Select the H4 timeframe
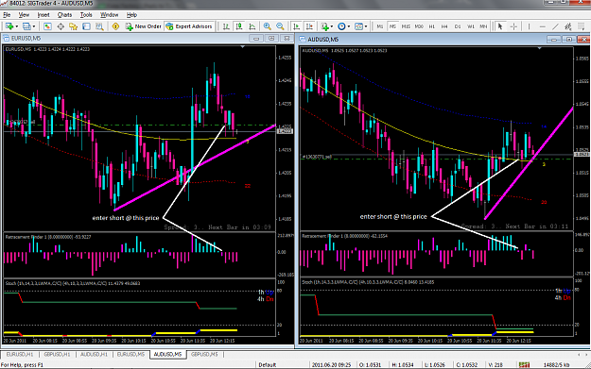The image size is (591, 369). [x=444, y=26]
